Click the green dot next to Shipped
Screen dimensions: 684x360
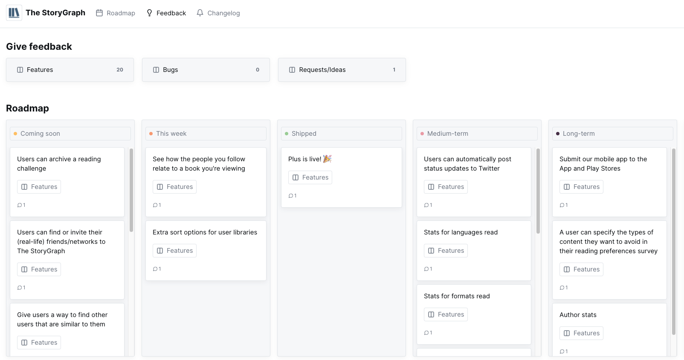click(287, 134)
